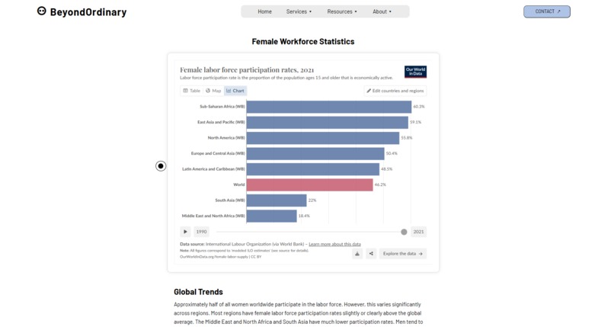Screen dimensions: 614x327
Task: Select the Chart view tab
Action: [235, 91]
